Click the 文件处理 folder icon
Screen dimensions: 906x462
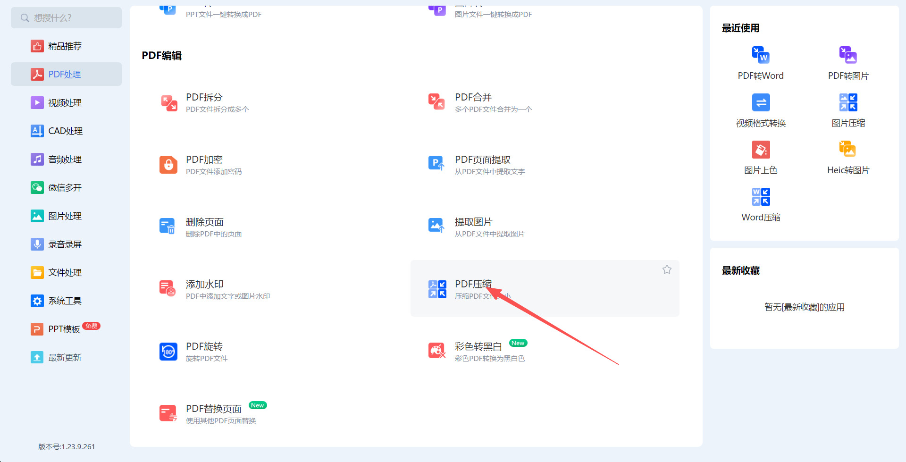point(37,273)
